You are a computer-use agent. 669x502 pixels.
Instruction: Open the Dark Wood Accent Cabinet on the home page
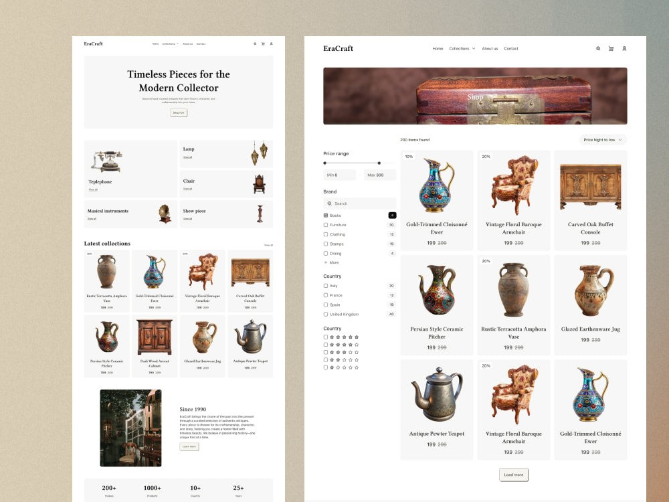pos(155,346)
